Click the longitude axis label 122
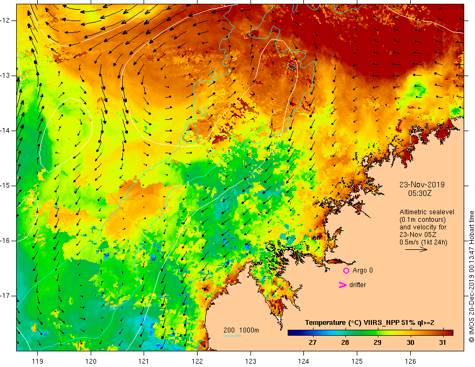 (x=197, y=361)
